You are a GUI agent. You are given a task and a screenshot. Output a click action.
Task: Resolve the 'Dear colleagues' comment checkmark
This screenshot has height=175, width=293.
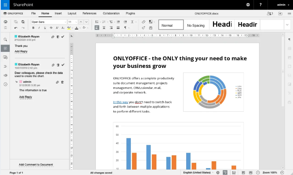(63, 65)
